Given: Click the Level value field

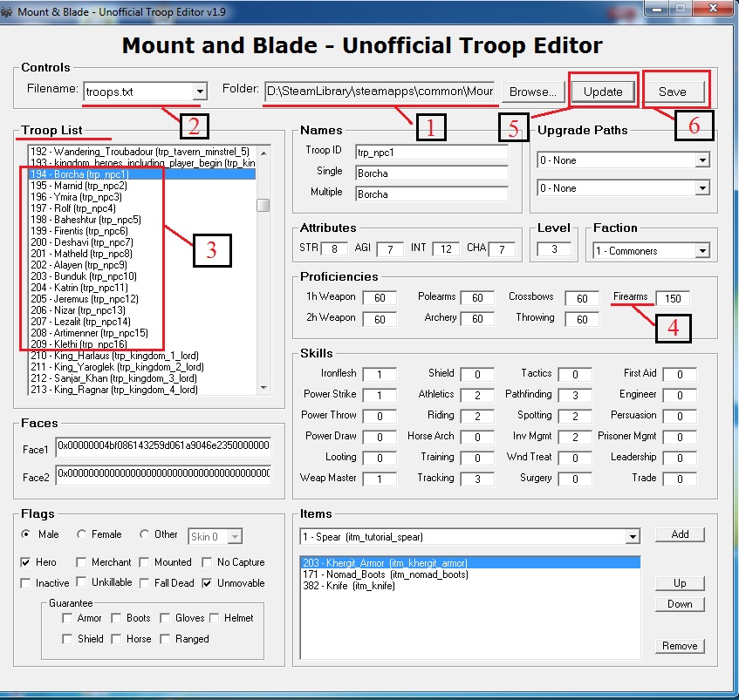Looking at the screenshot, I should tap(554, 249).
